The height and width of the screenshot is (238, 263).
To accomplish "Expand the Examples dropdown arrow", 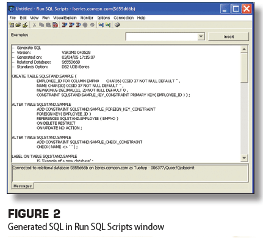I will click(x=201, y=37).
